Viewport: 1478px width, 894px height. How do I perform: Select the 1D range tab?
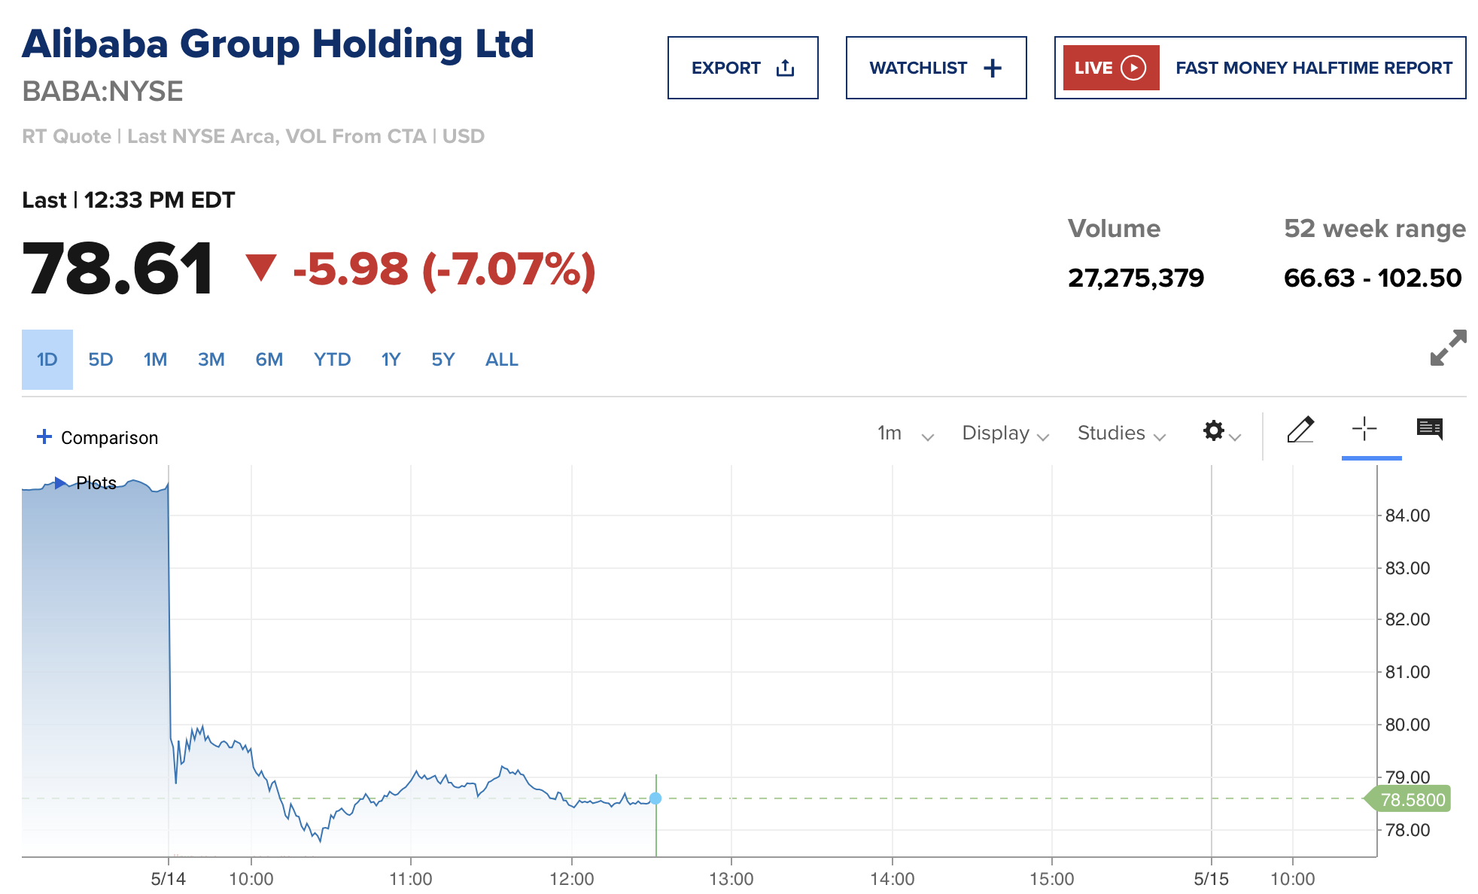point(47,360)
